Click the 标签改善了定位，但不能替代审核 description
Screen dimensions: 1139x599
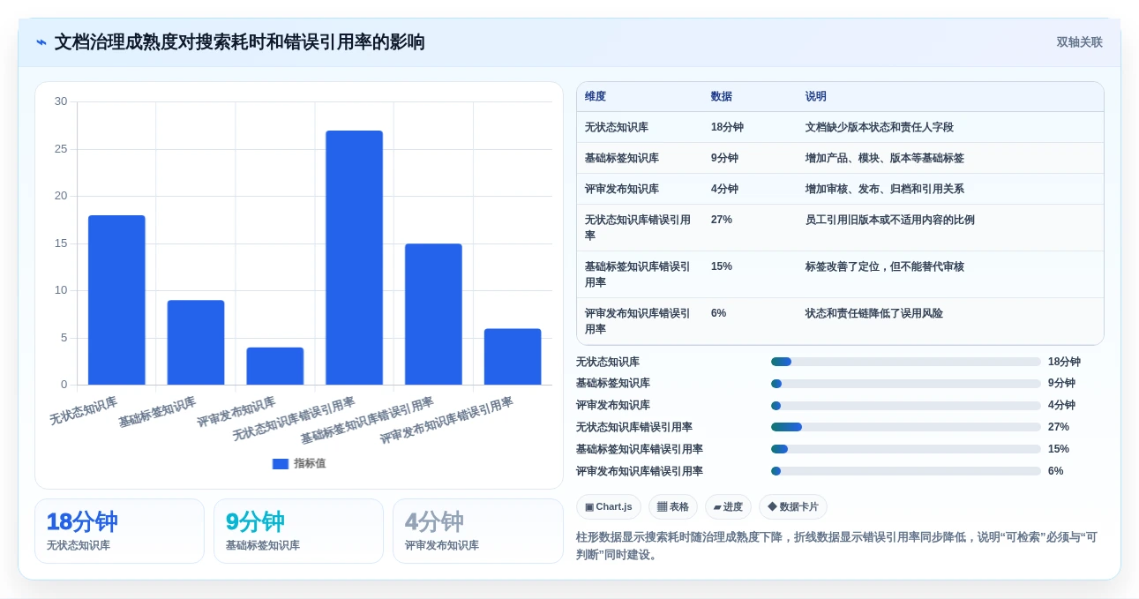(885, 266)
